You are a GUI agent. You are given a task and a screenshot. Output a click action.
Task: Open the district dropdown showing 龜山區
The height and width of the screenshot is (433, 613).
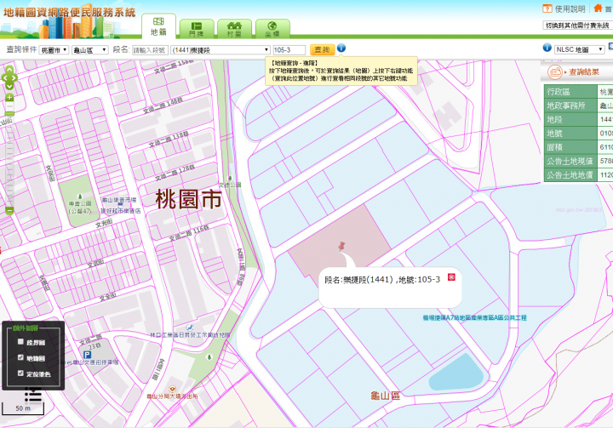point(90,50)
